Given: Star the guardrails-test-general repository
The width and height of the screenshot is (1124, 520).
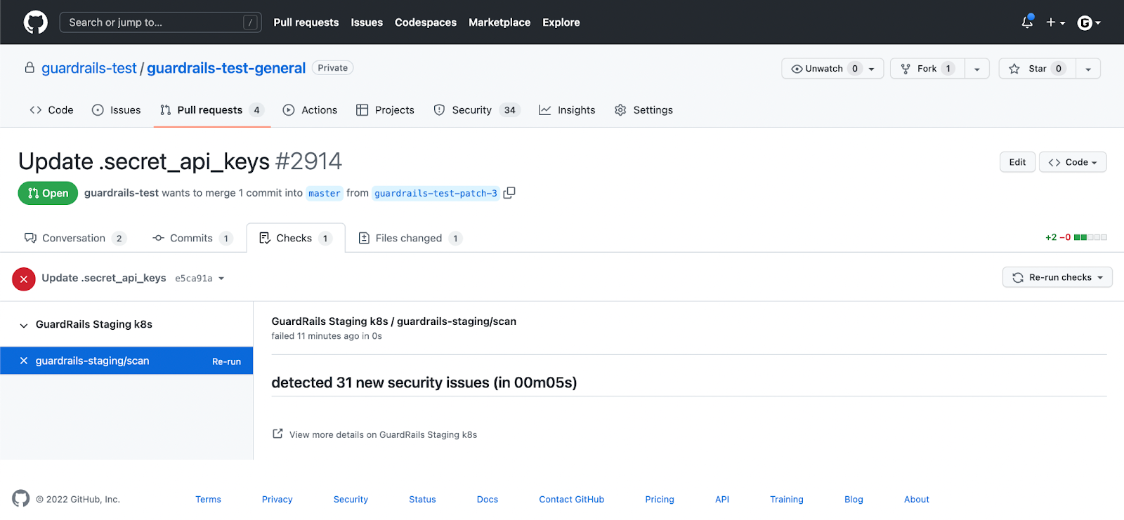Looking at the screenshot, I should 1037,69.
